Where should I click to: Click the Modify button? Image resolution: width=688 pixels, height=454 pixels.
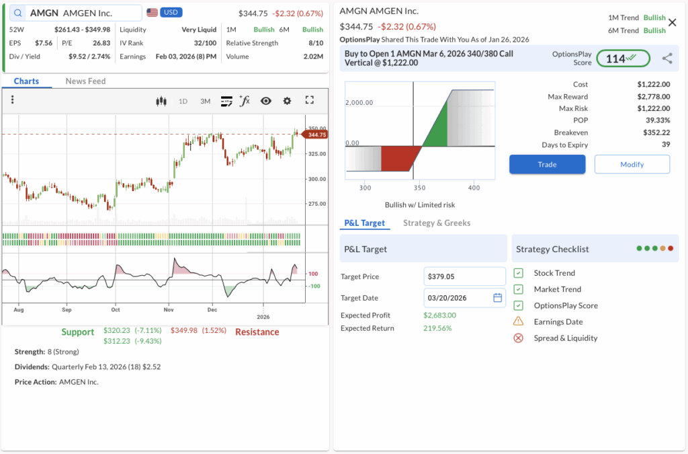tap(632, 164)
